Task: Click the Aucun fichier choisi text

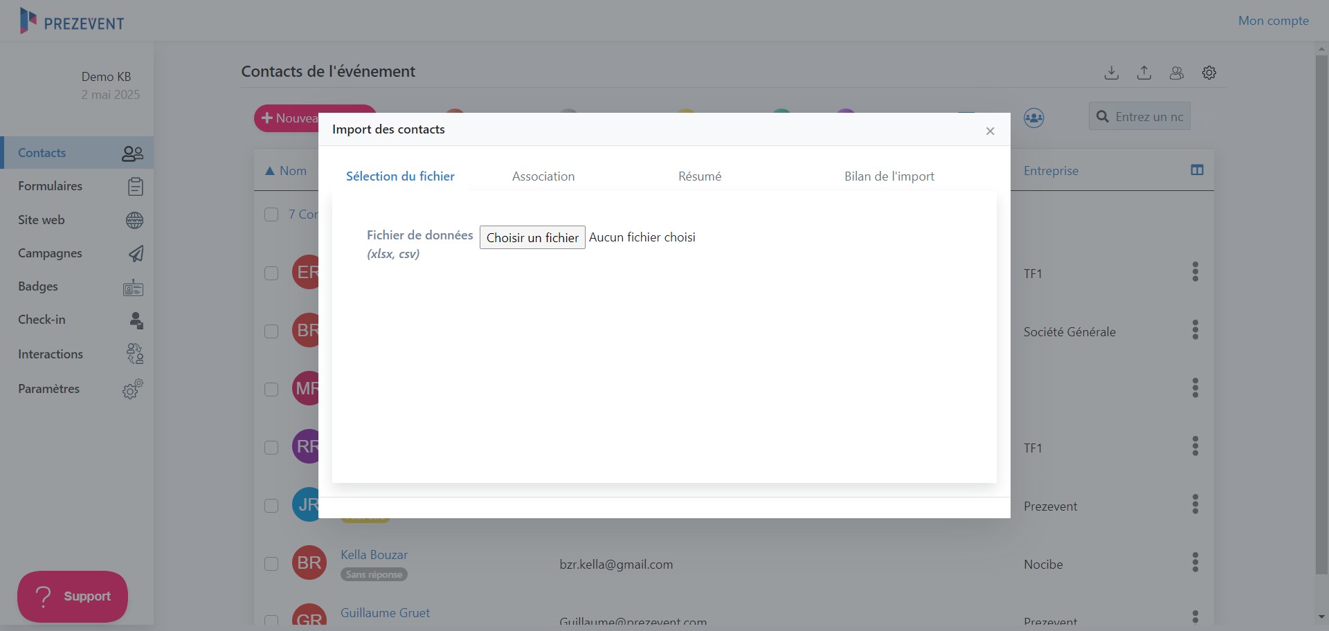Action: [x=642, y=237]
